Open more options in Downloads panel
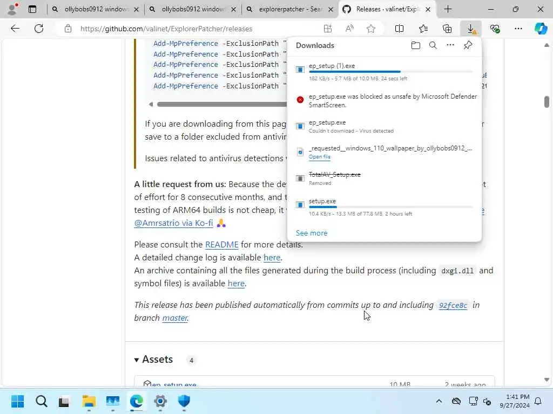The height and width of the screenshot is (414, 553). tap(450, 45)
